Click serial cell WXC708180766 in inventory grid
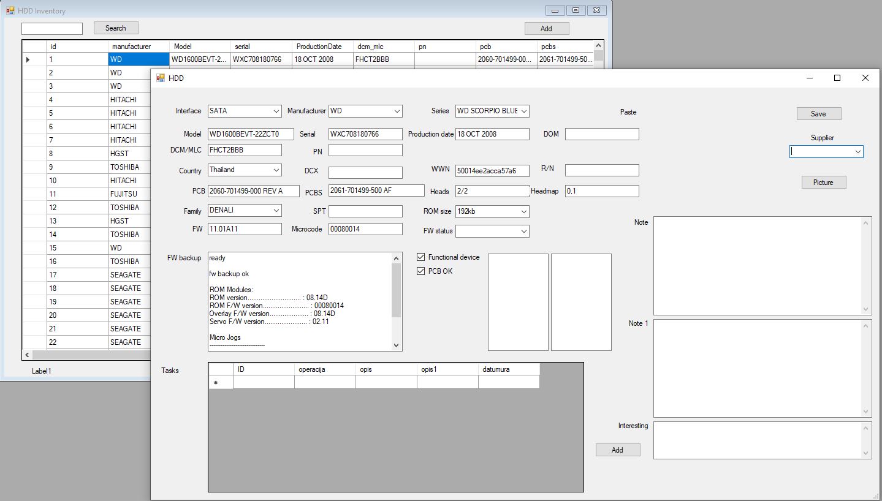This screenshot has height=501, width=882. [261, 59]
